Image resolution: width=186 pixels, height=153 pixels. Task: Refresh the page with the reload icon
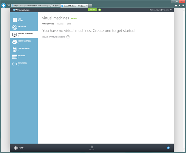(x=58, y=6)
